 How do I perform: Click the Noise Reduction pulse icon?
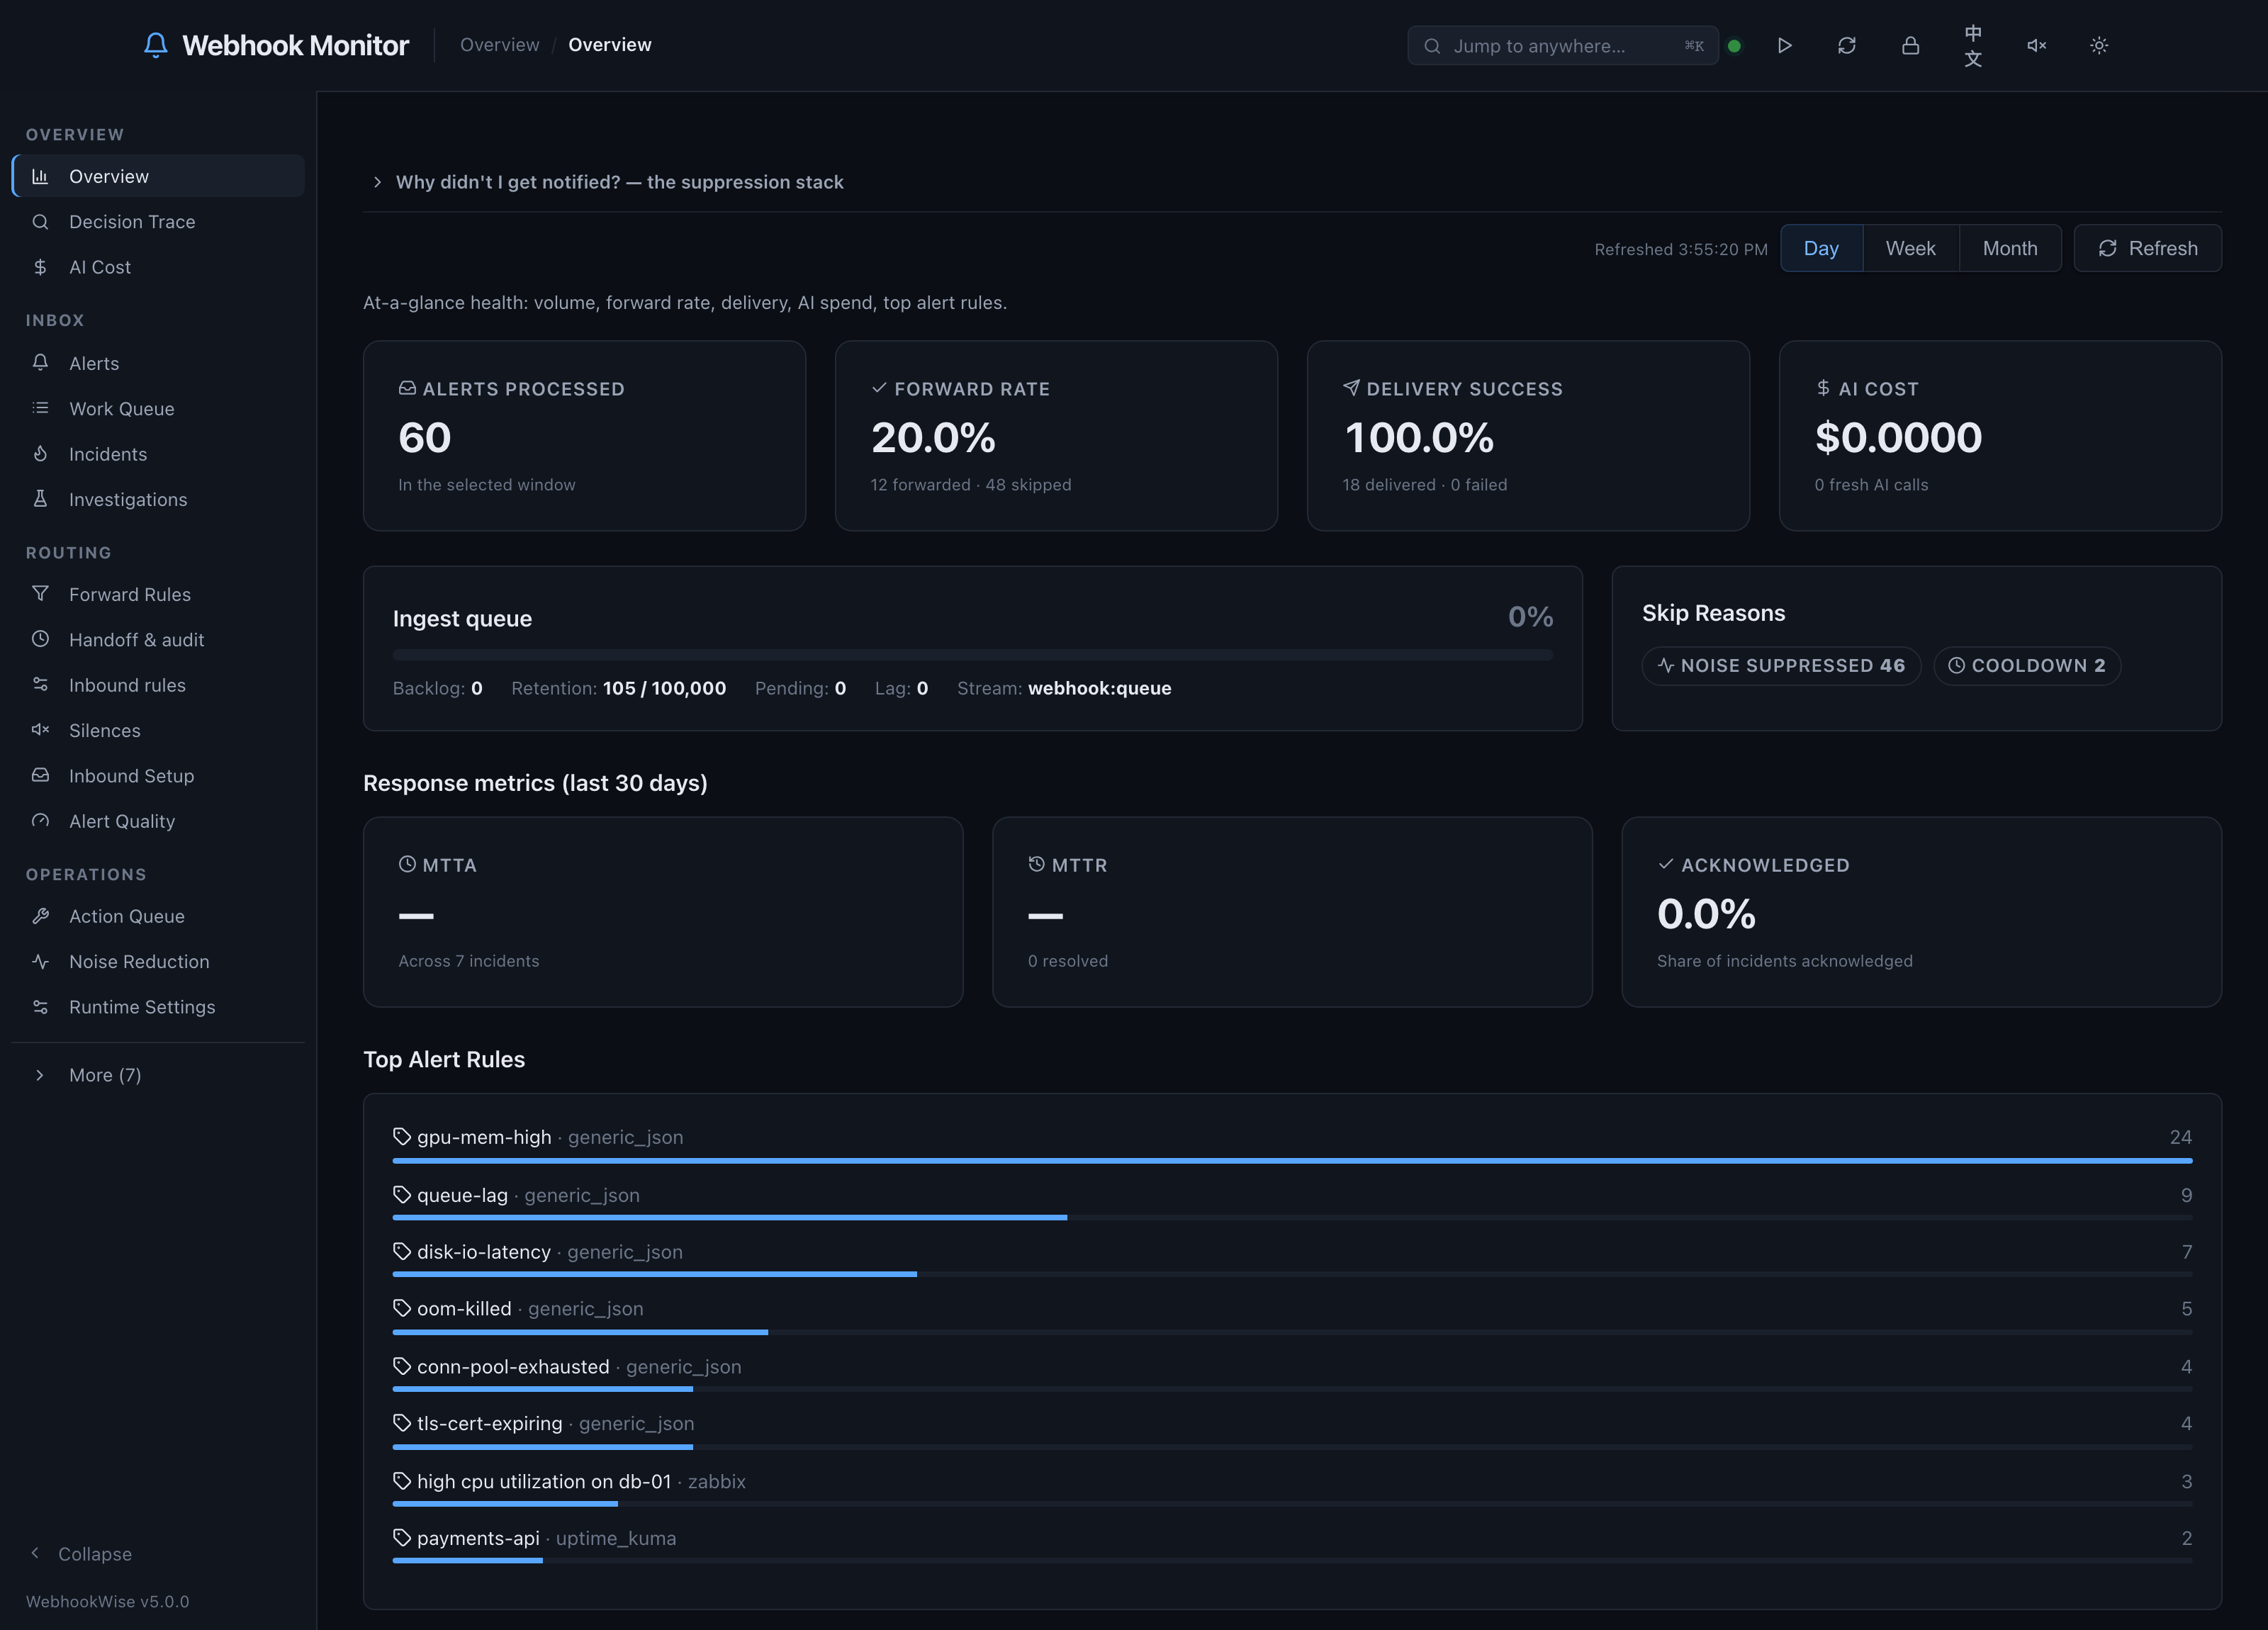[40, 961]
